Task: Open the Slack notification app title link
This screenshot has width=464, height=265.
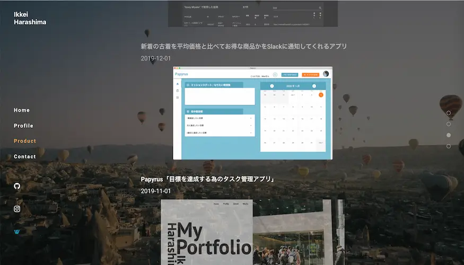Action: (x=243, y=47)
